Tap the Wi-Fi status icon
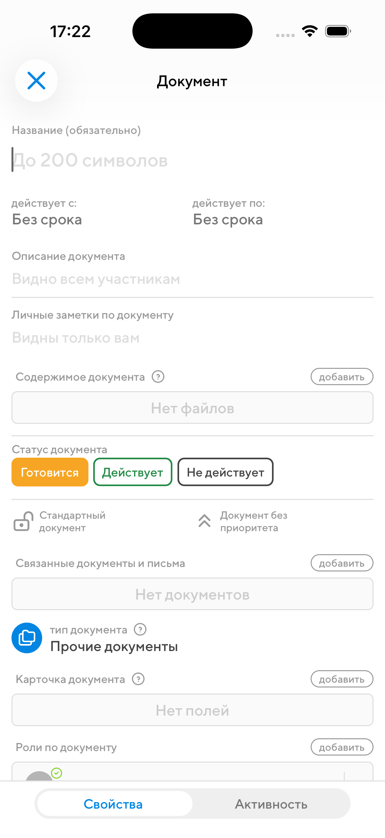 310,31
